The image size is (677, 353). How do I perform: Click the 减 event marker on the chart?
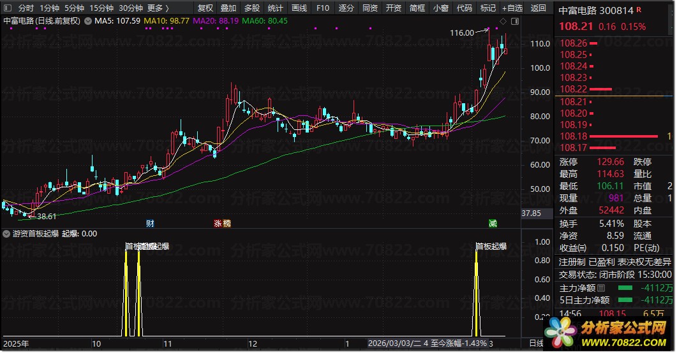pos(493,223)
